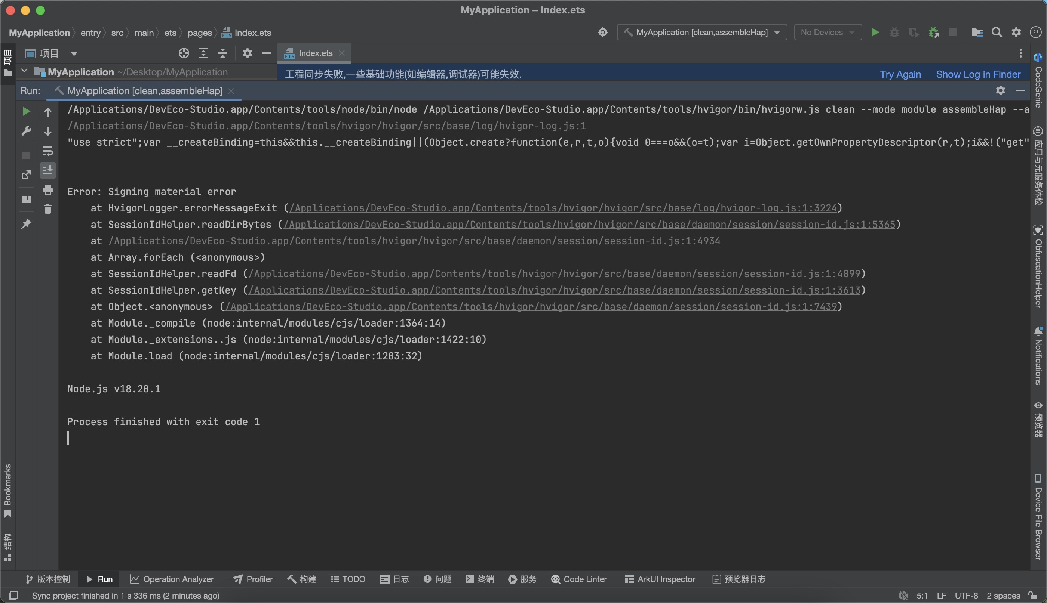Screen dimensions: 1047x603
Task: Toggle scroll to end in console
Action: pyautogui.click(x=47, y=170)
